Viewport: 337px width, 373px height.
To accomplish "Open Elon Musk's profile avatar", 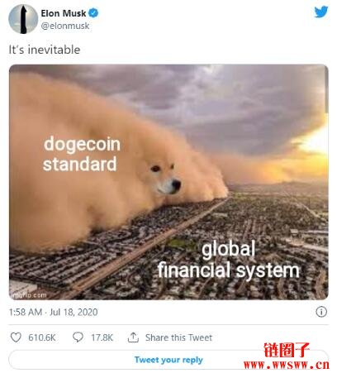I will 23,19.
